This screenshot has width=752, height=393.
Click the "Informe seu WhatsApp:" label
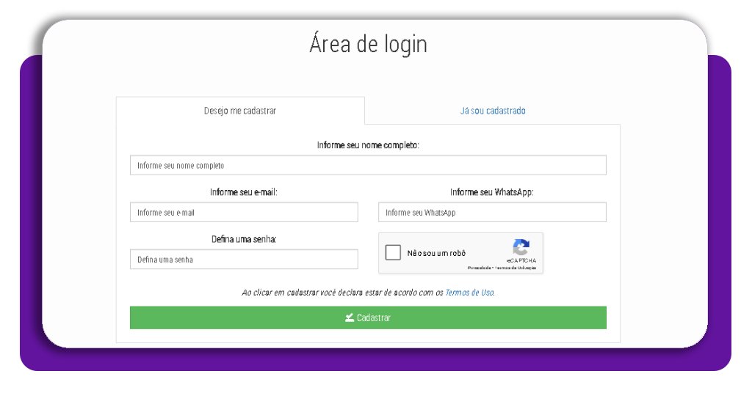coord(491,192)
